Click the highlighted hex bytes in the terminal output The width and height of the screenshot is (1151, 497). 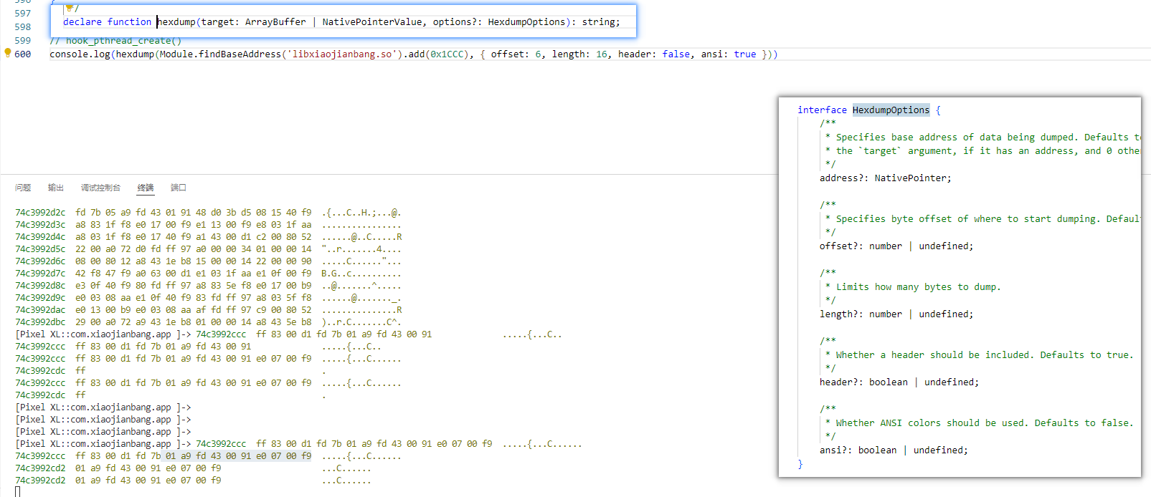coord(238,456)
